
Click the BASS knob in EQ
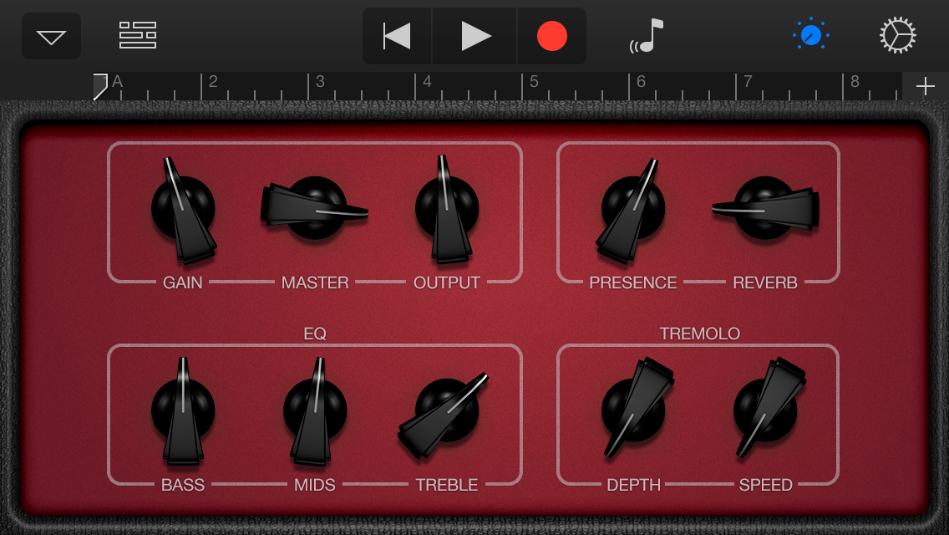tap(183, 410)
